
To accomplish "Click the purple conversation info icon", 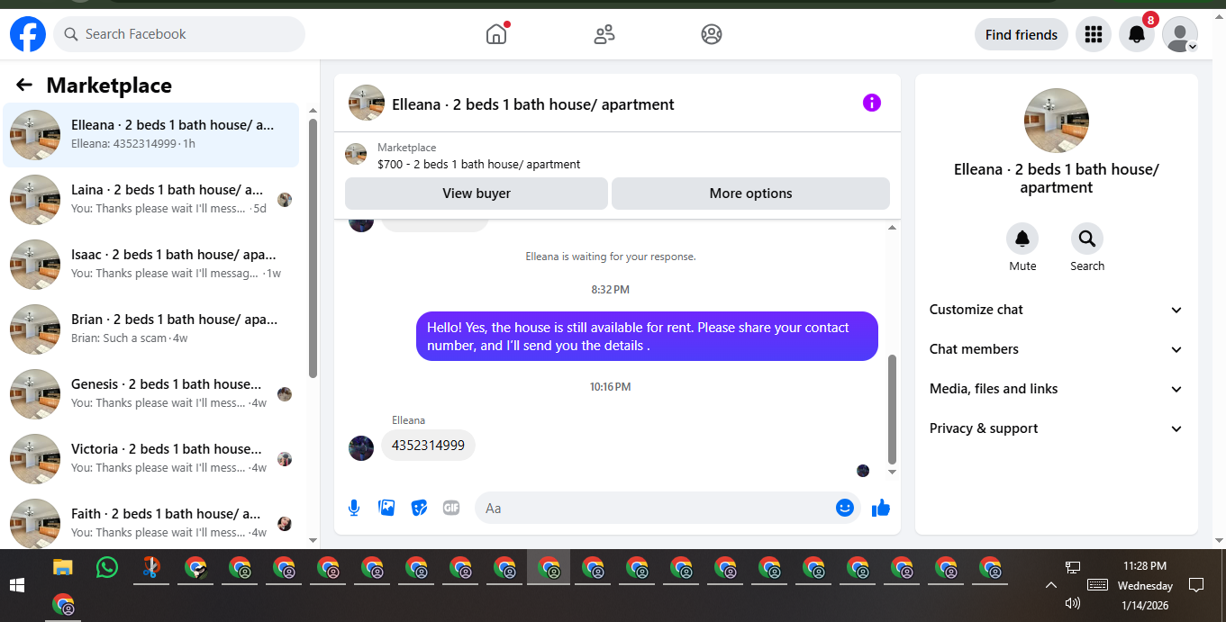I will 871,103.
